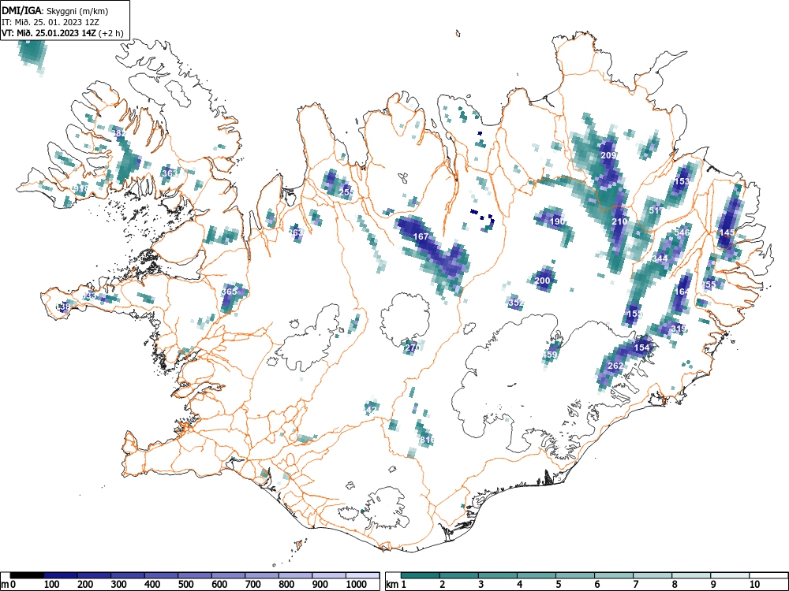Click the '500' label on the m scale
Viewport: 789px width, 591px height.
[185, 585]
